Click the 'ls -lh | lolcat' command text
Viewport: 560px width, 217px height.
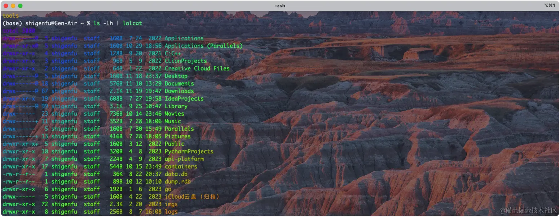pos(118,23)
